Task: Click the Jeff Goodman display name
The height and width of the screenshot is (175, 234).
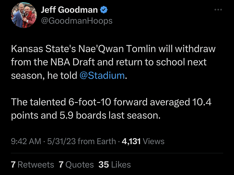Action: pyautogui.click(x=69, y=9)
